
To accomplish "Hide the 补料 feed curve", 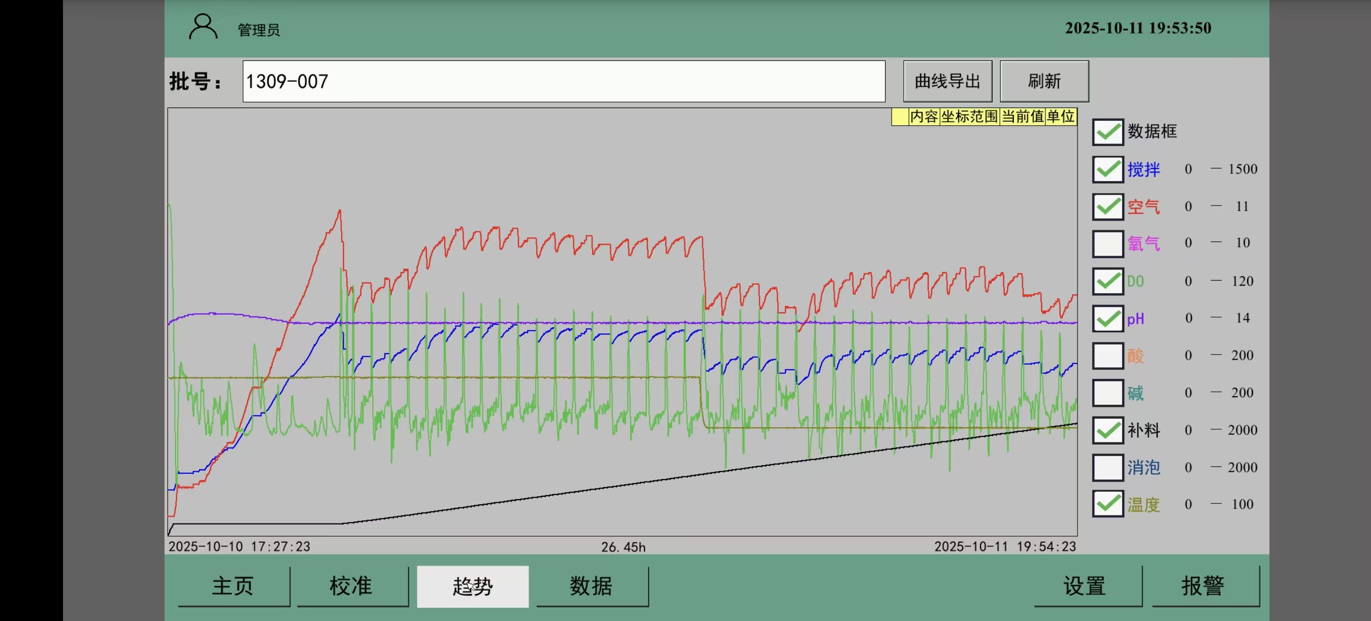I will pyautogui.click(x=1107, y=430).
